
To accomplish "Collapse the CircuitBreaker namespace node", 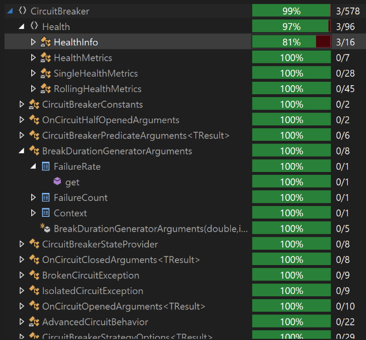I will click(x=10, y=11).
